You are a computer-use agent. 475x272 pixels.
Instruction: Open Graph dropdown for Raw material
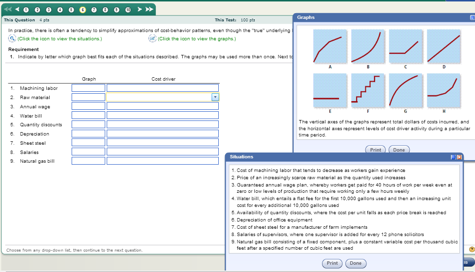click(x=89, y=97)
